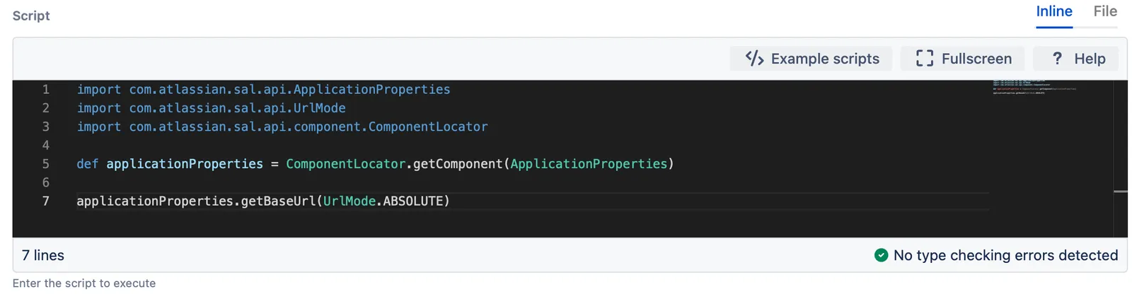
Task: Click the ApplicationProperties import line
Action: click(263, 90)
